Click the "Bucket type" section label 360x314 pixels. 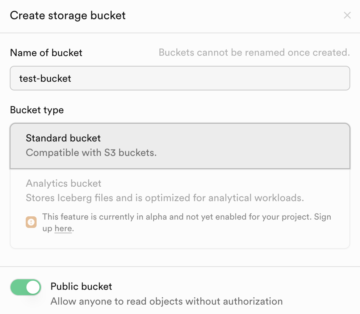point(37,110)
